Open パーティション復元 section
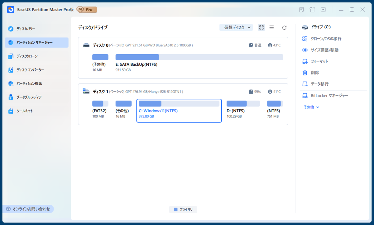Screen dimensions: 374x225 [36, 84]
